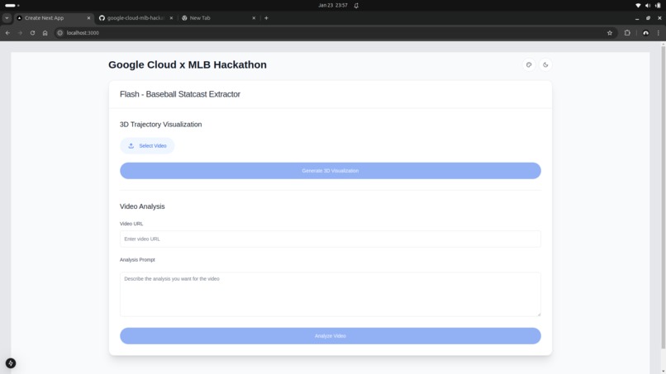This screenshot has height=374, width=666.
Task: Grab the text area resize handle
Action: coord(539,314)
